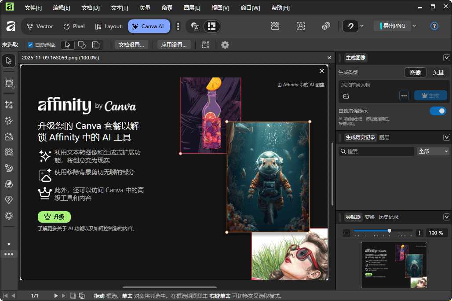Click the remove background icon in top toolbar
This screenshot has height=301, width=452.
tap(275, 26)
